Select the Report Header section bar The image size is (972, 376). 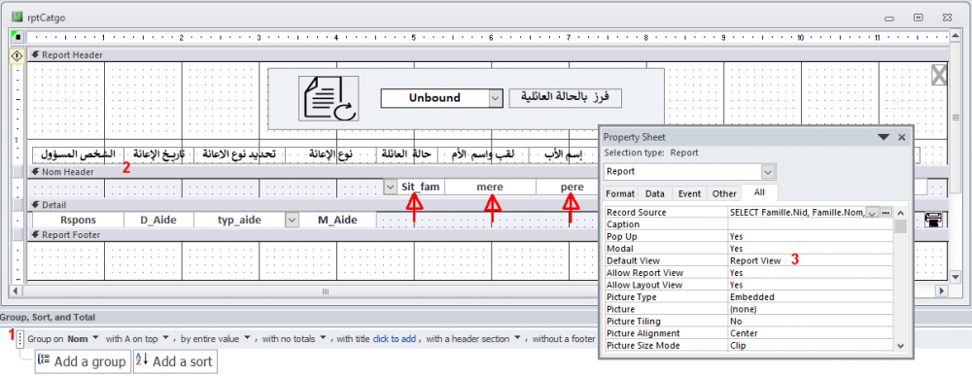pos(488,55)
